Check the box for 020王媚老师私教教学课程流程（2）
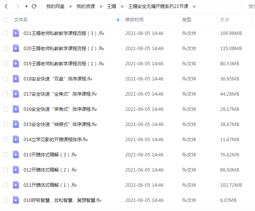255x211 pixels. tap(6, 48)
